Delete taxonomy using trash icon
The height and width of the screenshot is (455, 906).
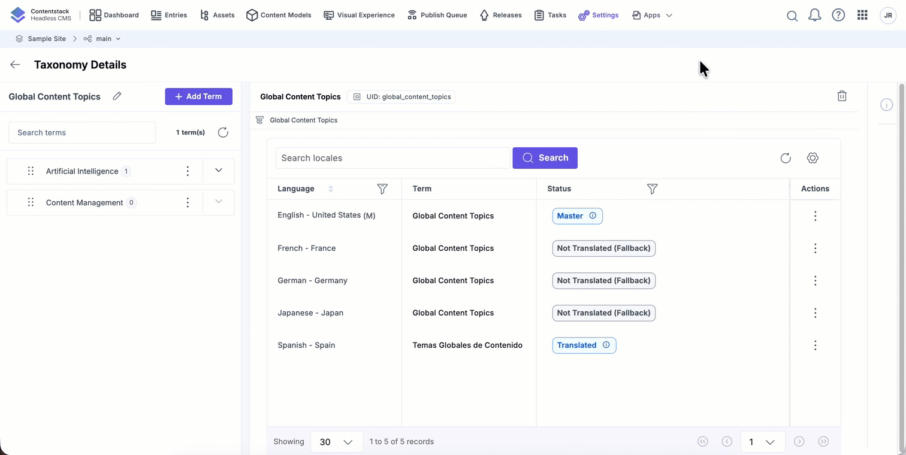pyautogui.click(x=842, y=96)
